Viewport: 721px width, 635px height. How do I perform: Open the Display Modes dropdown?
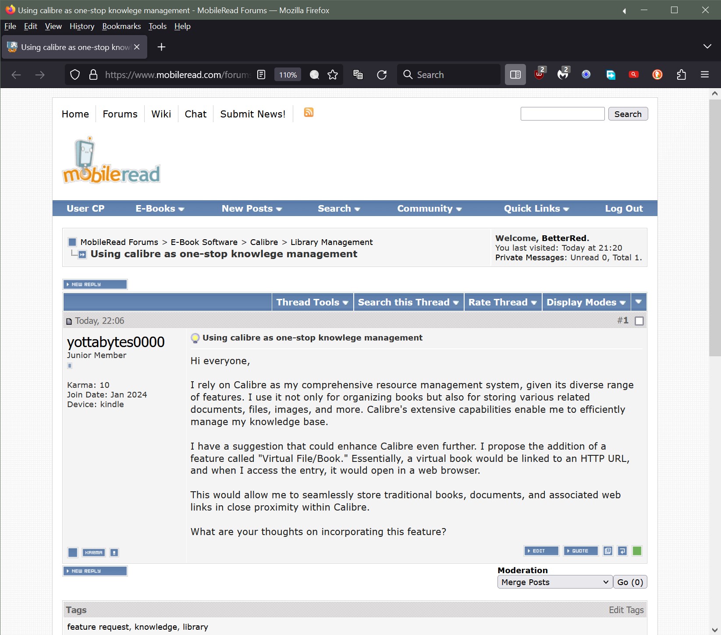pos(586,302)
